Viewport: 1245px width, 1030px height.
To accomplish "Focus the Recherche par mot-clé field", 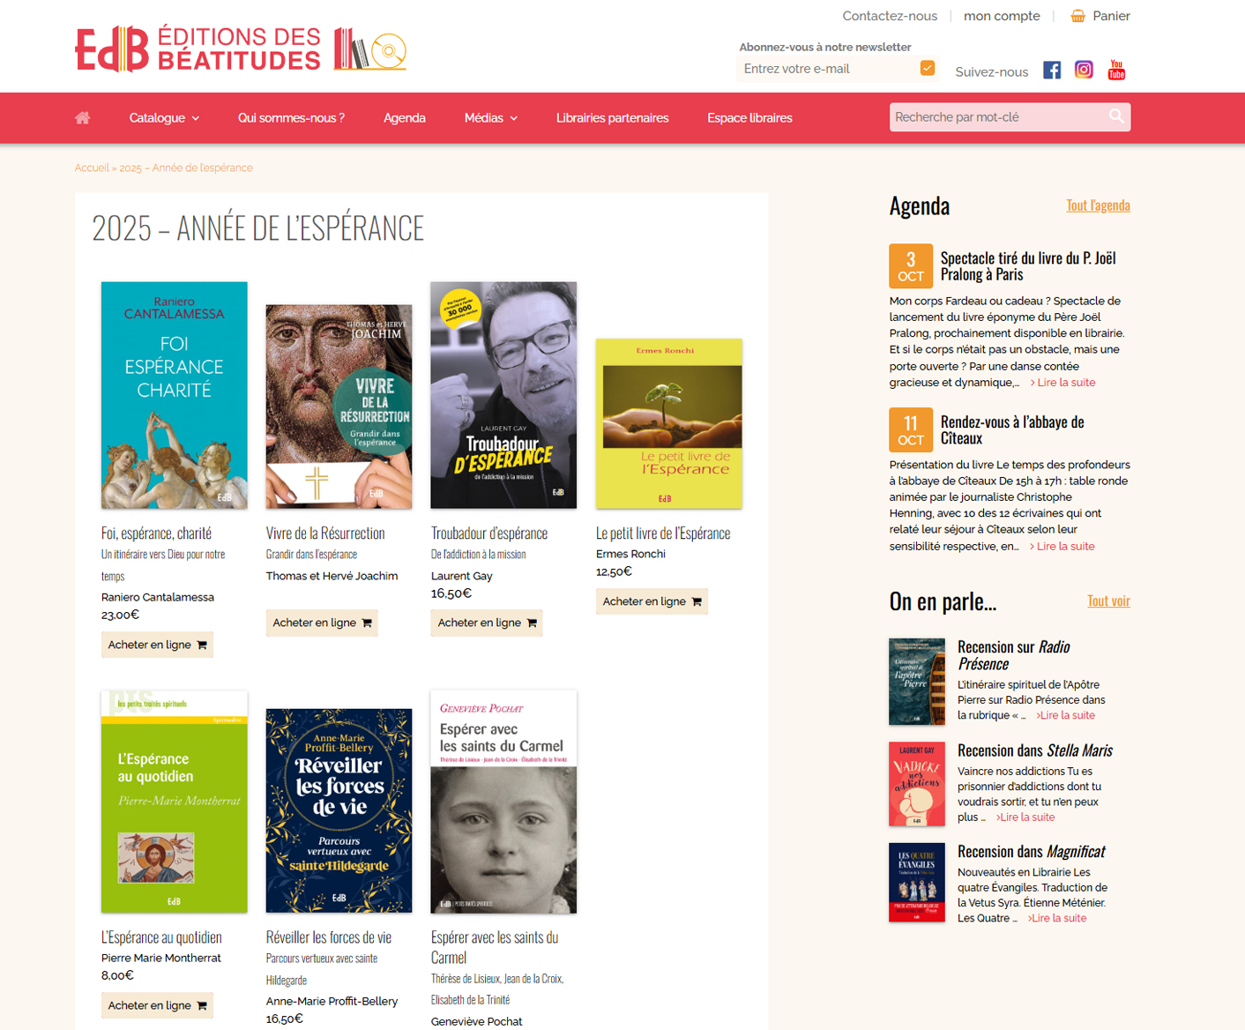I will point(999,117).
